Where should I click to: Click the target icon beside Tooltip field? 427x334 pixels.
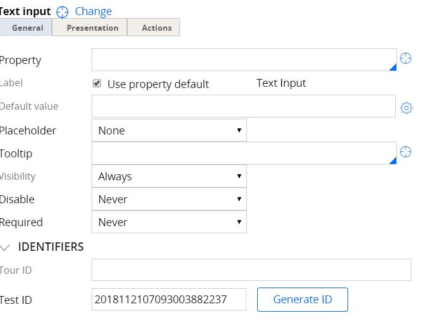click(x=406, y=152)
